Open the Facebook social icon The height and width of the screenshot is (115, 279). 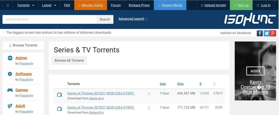tap(260, 33)
